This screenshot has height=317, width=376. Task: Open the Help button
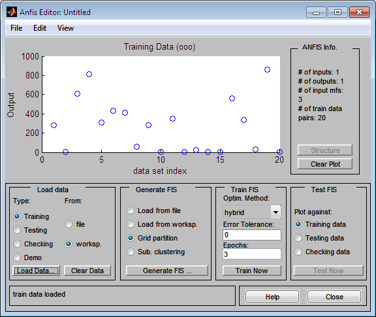pos(272,297)
